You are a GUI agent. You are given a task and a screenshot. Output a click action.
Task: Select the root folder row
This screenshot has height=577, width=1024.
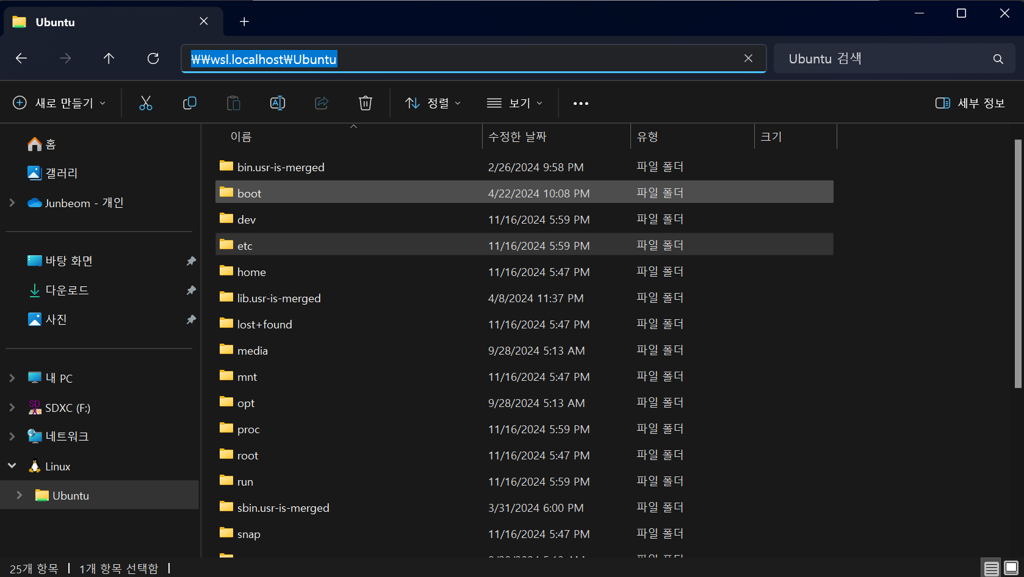tap(524, 455)
